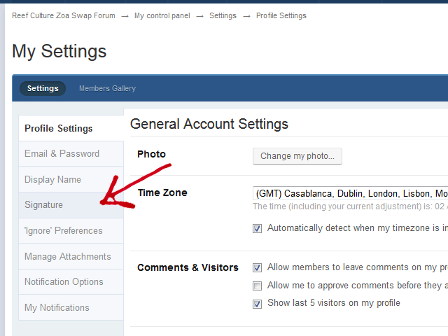Image resolution: width=448 pixels, height=336 pixels.
Task: Click the Profile Settings breadcrumb link
Action: [x=281, y=15]
